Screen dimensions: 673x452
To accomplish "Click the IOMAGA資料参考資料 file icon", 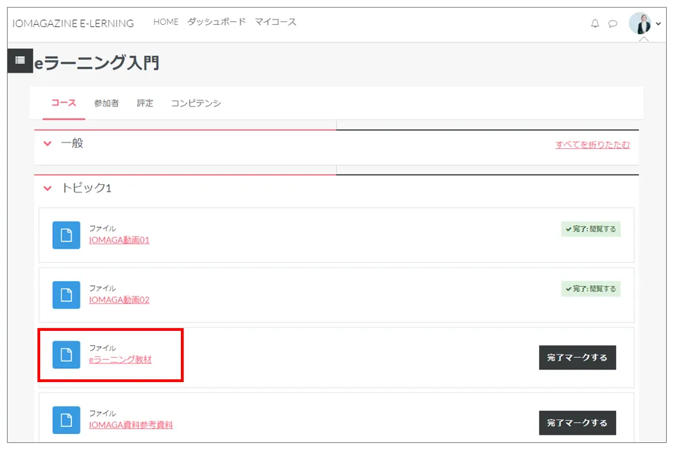I will pyautogui.click(x=67, y=420).
